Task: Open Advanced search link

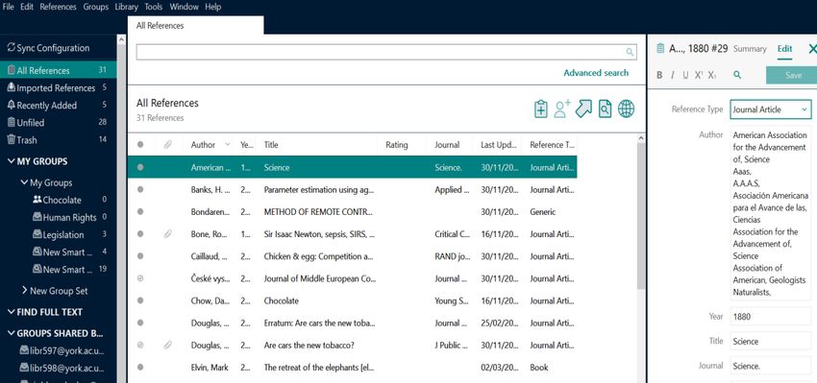Action: [x=596, y=73]
